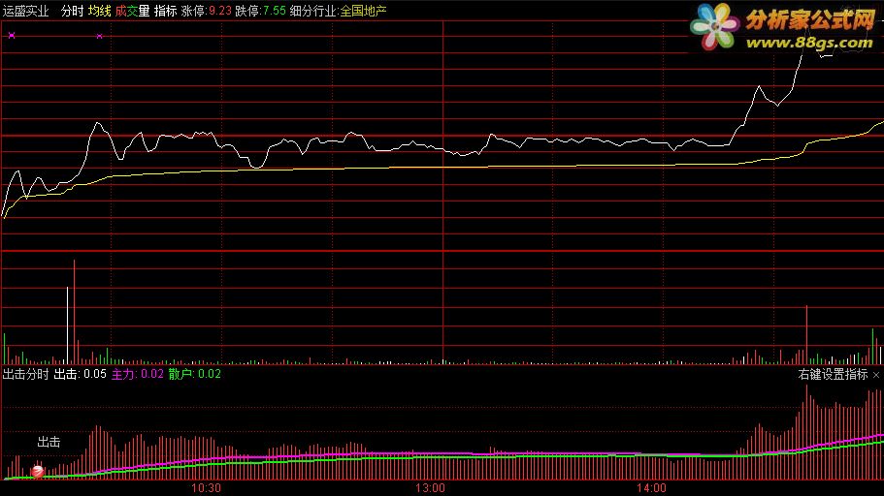Click the first magenta info marker
The height and width of the screenshot is (496, 884).
pos(12,36)
